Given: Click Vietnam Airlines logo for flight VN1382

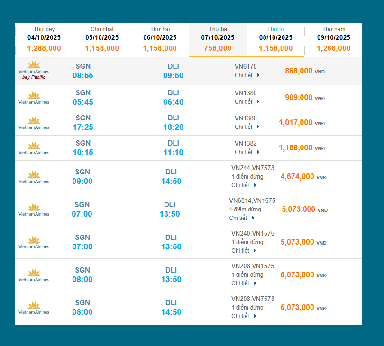Looking at the screenshot, I should pyautogui.click(x=34, y=147).
